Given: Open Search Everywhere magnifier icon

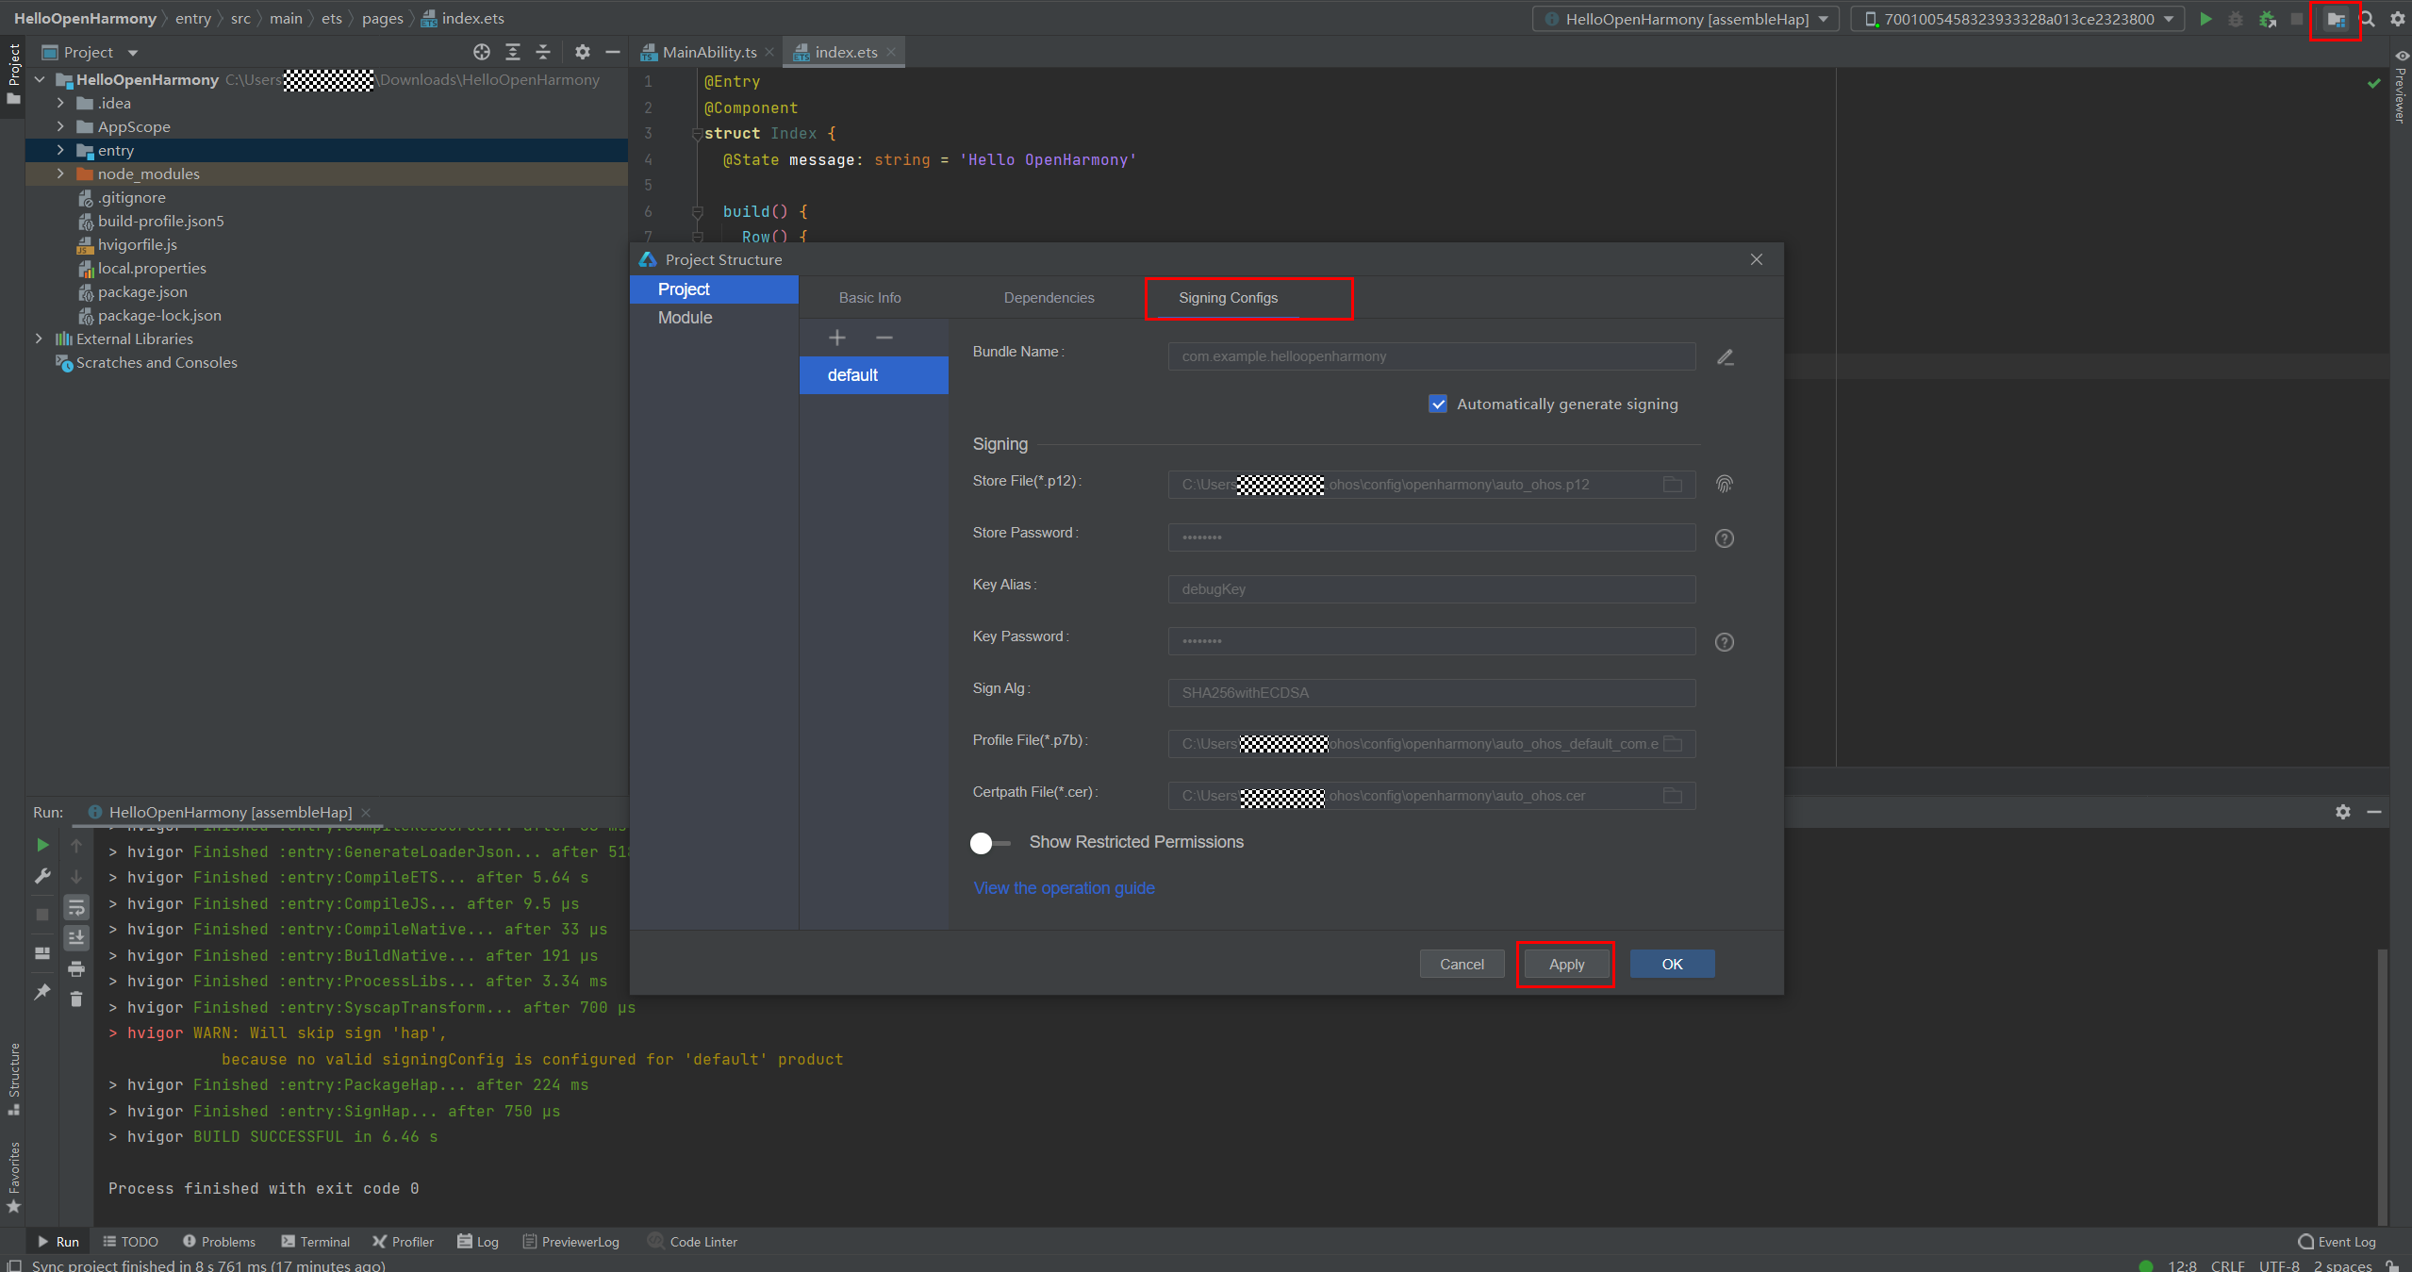Looking at the screenshot, I should [x=2368, y=19].
